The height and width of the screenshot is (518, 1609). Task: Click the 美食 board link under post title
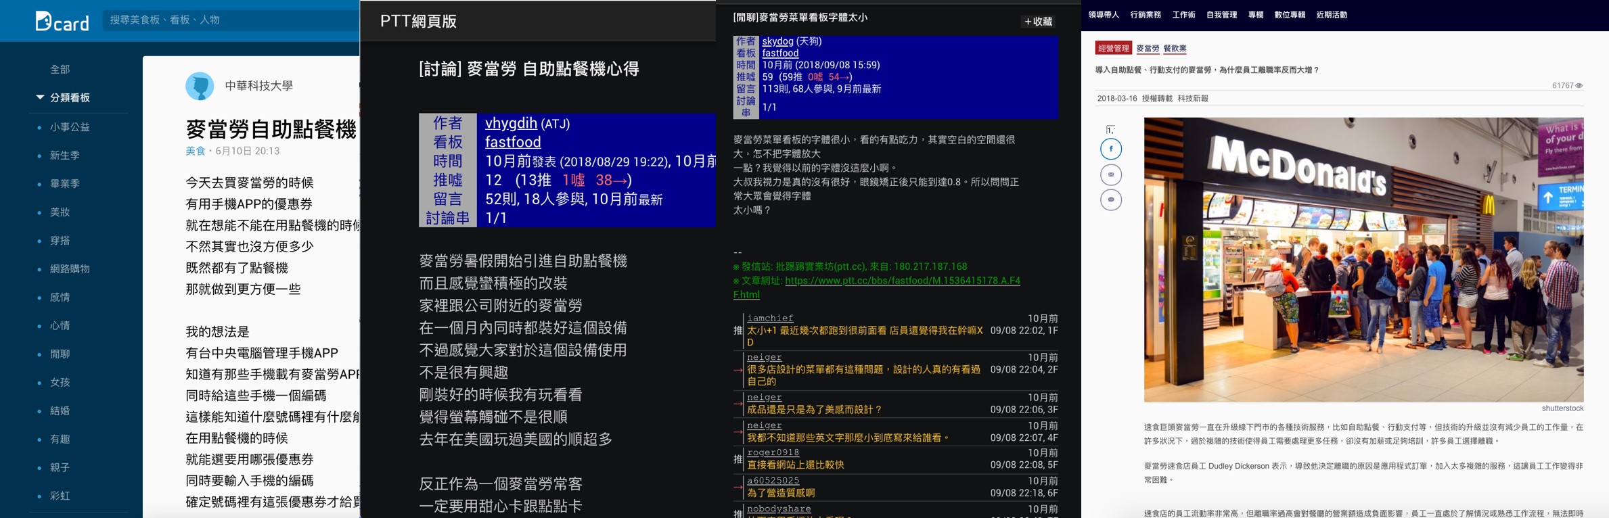click(x=196, y=151)
